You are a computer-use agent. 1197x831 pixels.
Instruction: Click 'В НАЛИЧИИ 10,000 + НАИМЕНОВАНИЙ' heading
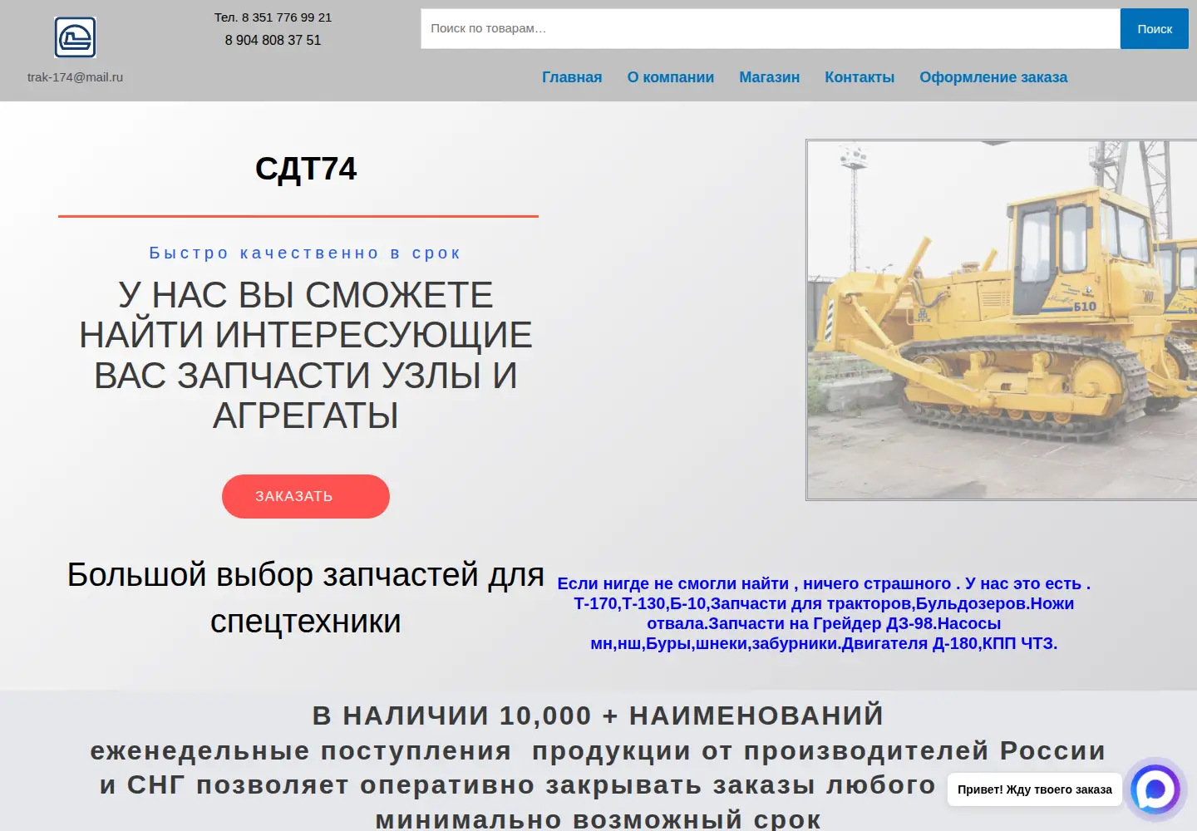598,715
